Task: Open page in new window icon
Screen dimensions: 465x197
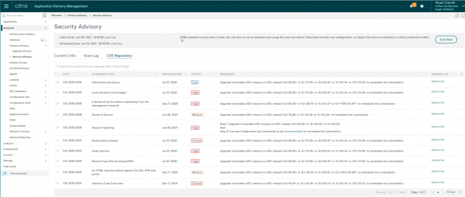Action: 463,15
